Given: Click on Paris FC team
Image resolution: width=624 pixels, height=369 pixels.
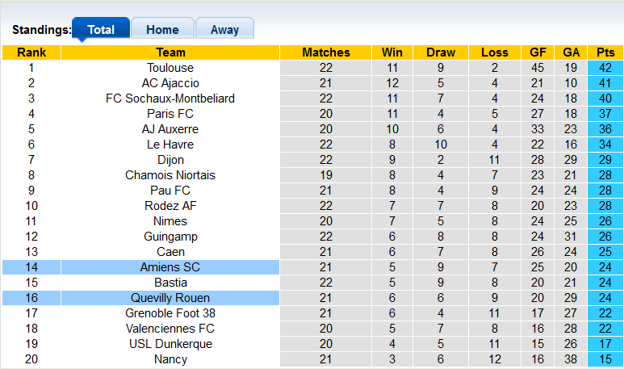Looking at the screenshot, I should coord(170,114).
